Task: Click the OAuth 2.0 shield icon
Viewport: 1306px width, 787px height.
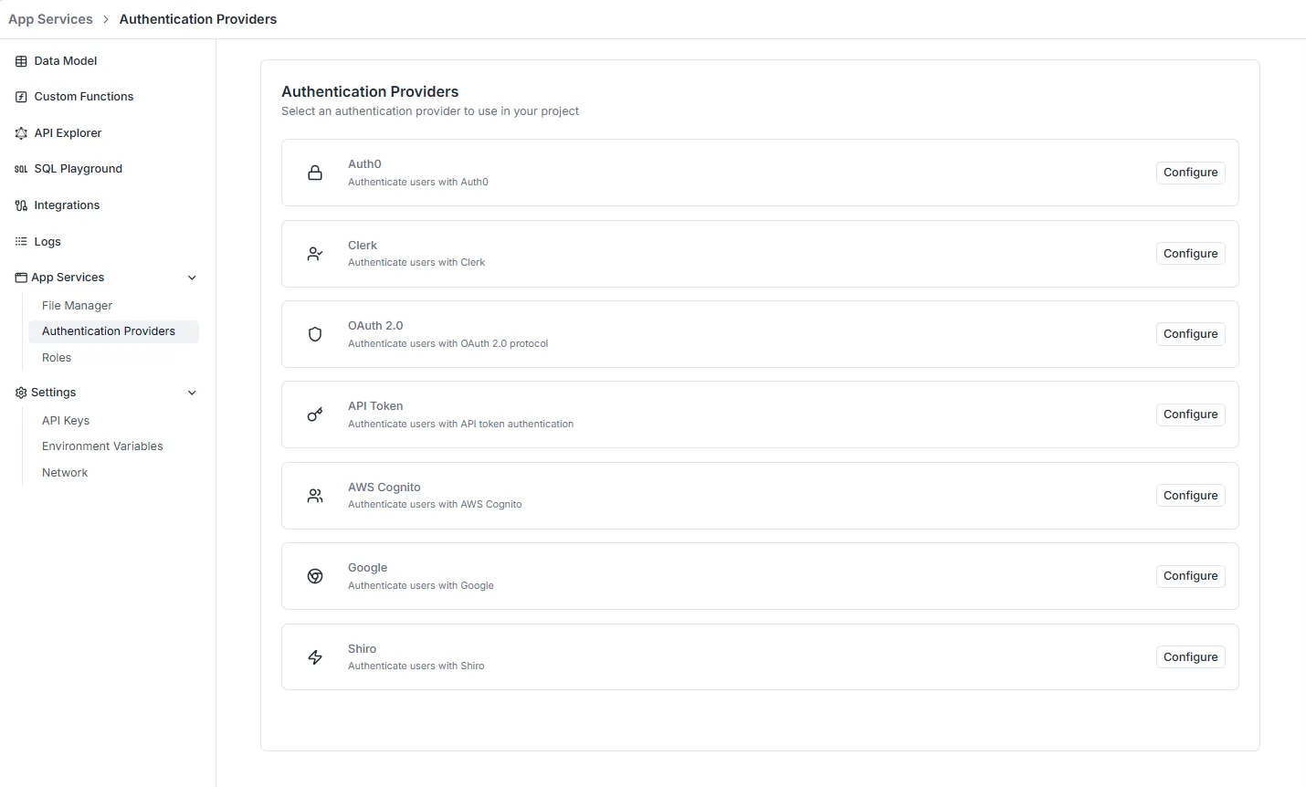Action: point(315,334)
